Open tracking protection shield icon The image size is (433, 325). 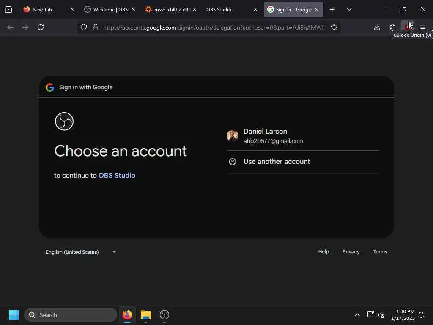click(84, 27)
